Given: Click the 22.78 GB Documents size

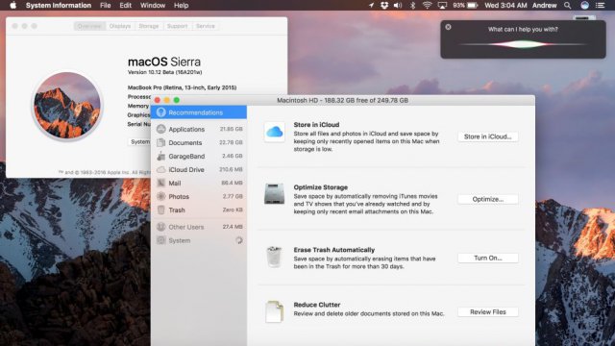Looking at the screenshot, I should 231,142.
